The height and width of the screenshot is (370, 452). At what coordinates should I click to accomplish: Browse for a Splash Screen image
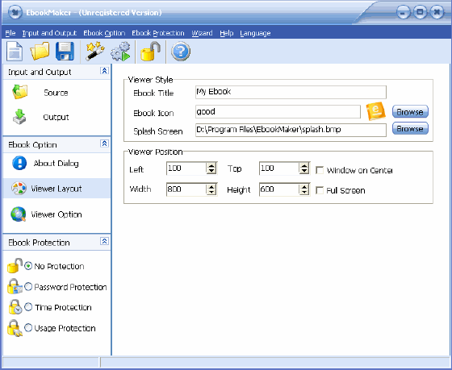point(410,128)
